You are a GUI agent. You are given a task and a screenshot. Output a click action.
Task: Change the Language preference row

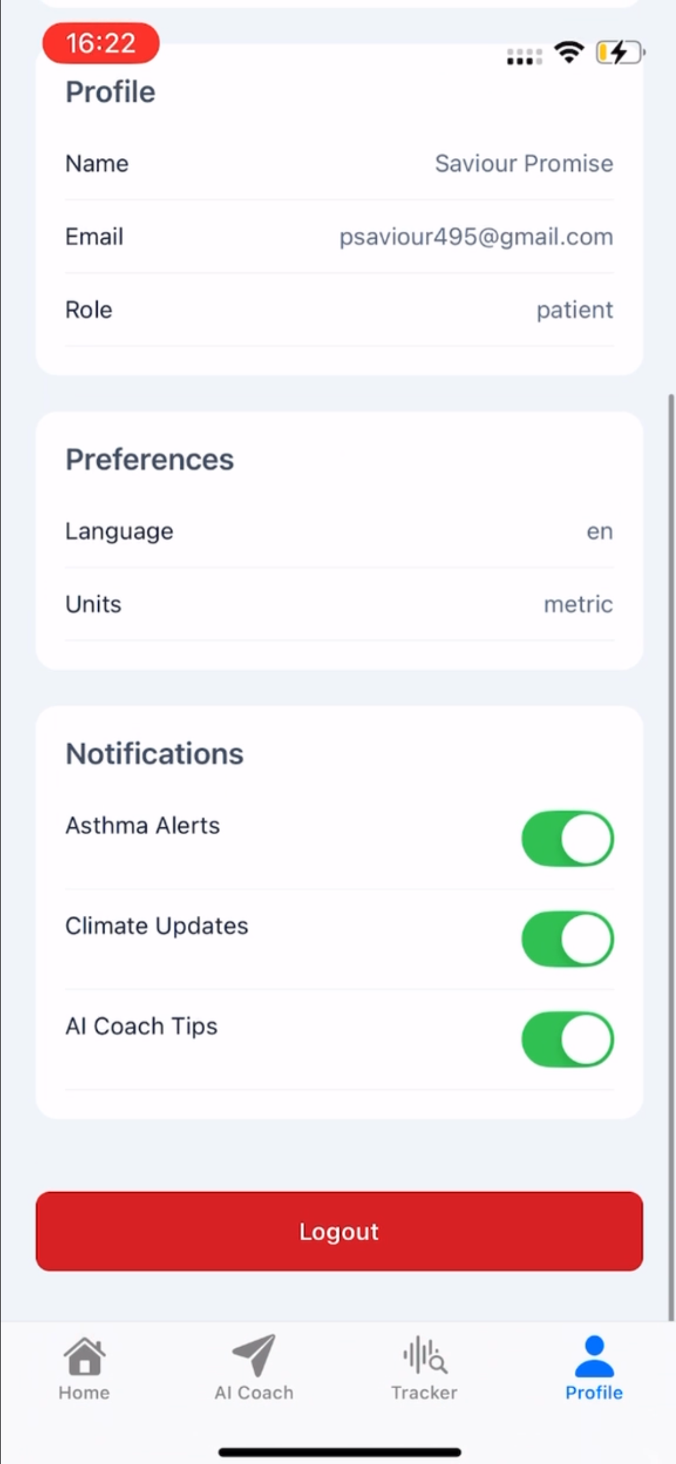[x=339, y=531]
